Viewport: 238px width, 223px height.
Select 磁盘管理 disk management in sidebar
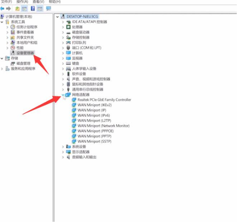(24, 63)
